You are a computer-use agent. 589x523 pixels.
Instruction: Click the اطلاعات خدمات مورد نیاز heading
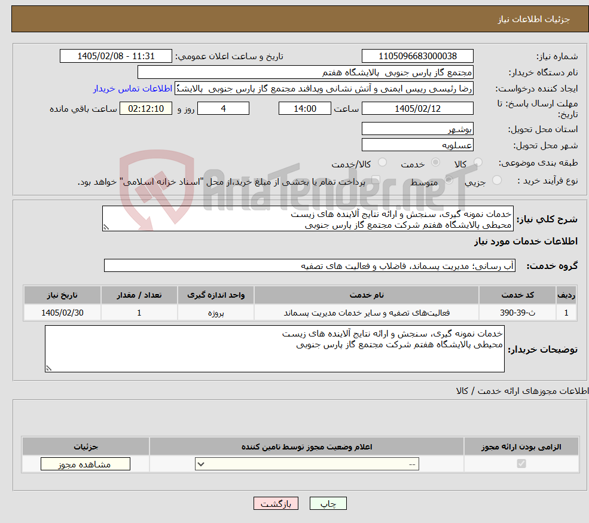pos(526,241)
